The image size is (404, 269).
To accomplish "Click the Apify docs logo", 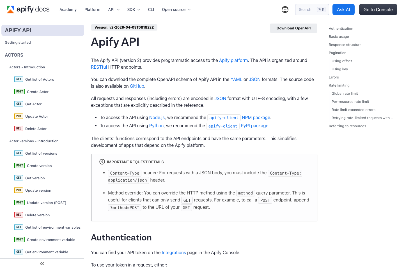I will click(x=28, y=9).
